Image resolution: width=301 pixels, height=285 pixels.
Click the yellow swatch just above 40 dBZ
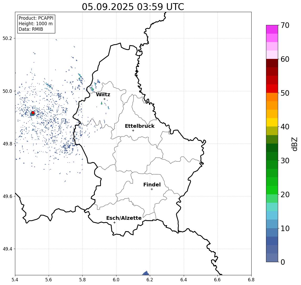point(272,122)
